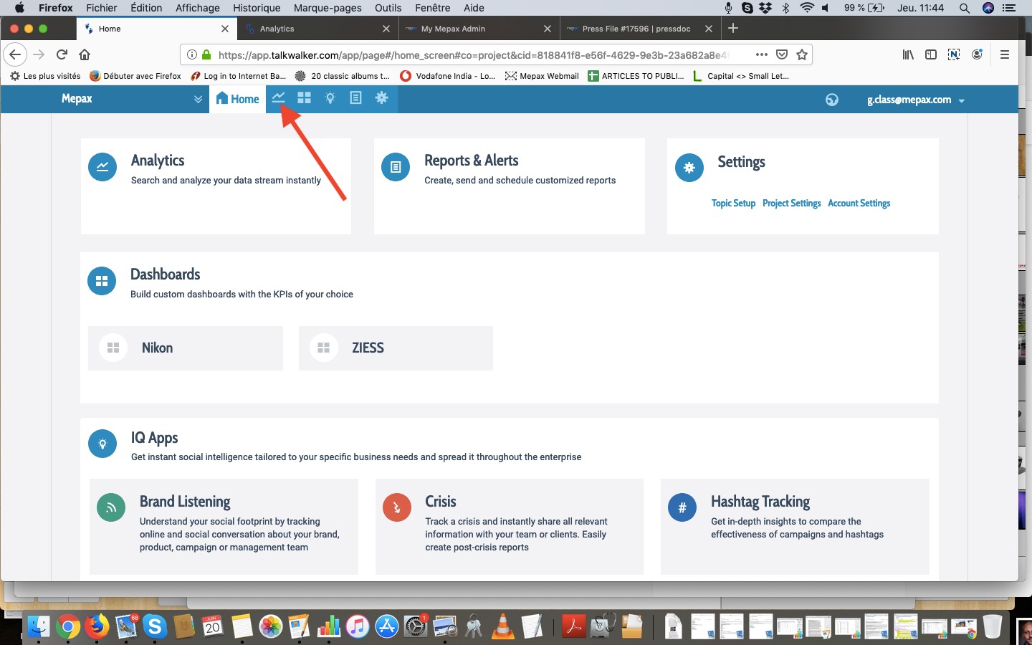The height and width of the screenshot is (645, 1032).
Task: Bookmark page with the star icon
Action: pyautogui.click(x=802, y=54)
